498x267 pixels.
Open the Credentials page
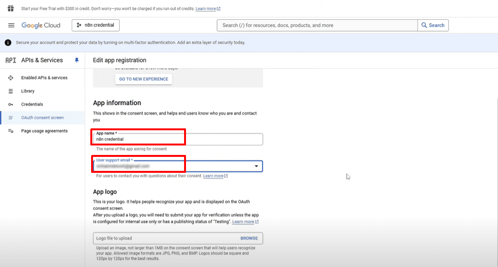pyautogui.click(x=32, y=104)
